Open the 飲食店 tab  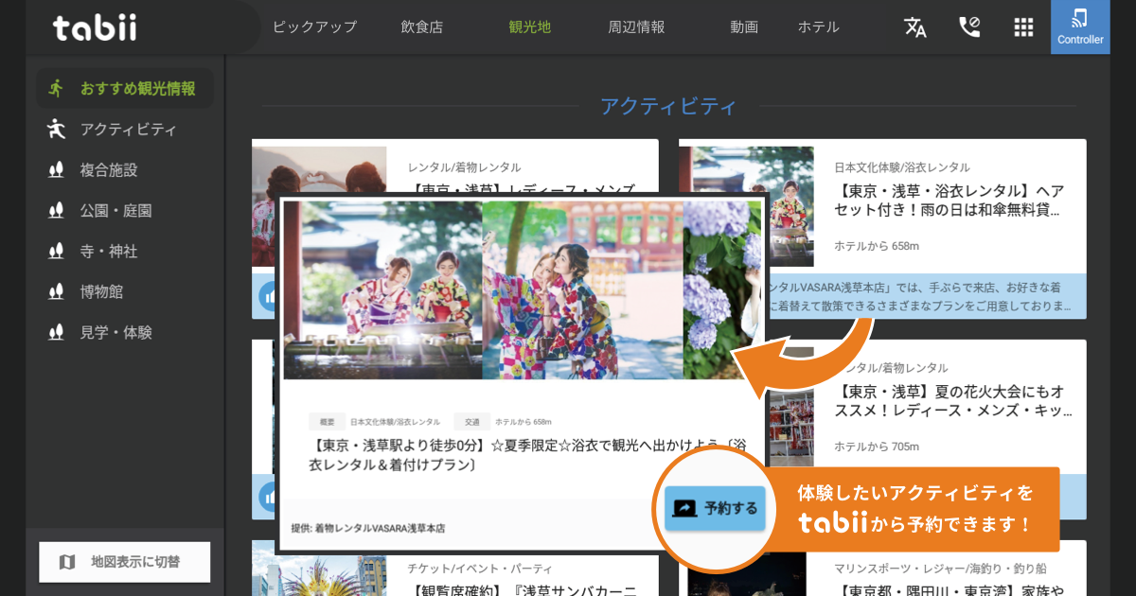click(421, 27)
